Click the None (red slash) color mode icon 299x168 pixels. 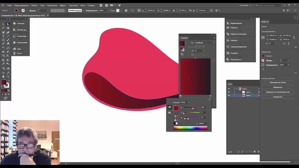[8, 91]
